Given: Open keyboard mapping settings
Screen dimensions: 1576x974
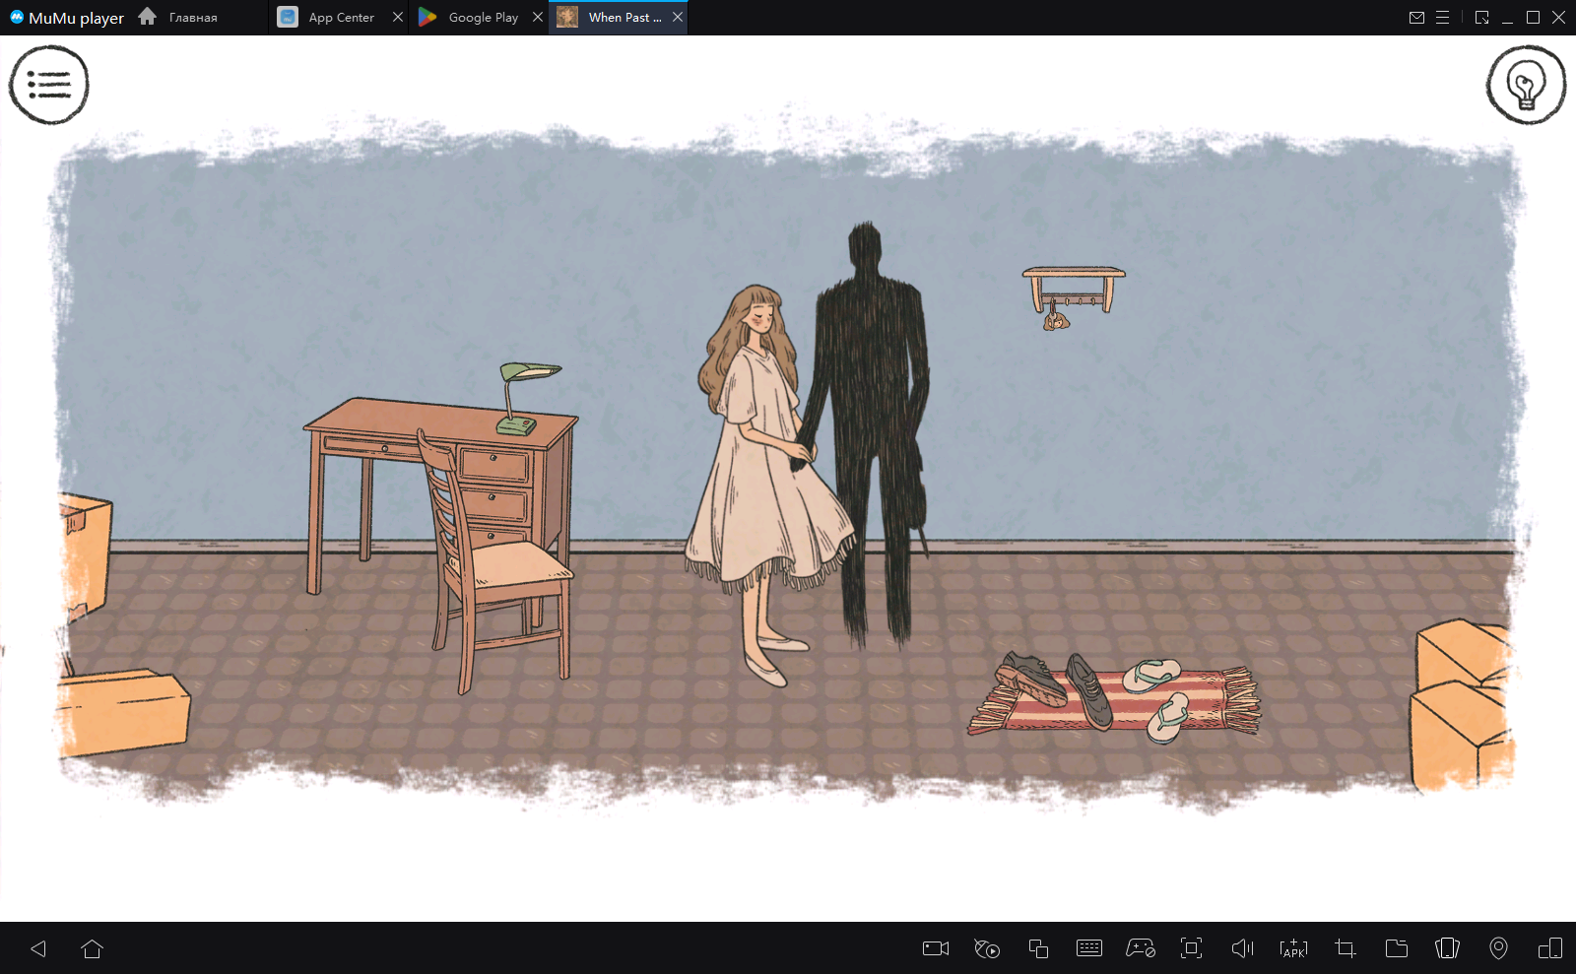Looking at the screenshot, I should [1088, 948].
